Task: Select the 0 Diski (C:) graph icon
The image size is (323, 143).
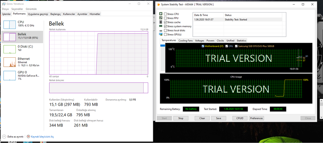Action: coord(9,49)
